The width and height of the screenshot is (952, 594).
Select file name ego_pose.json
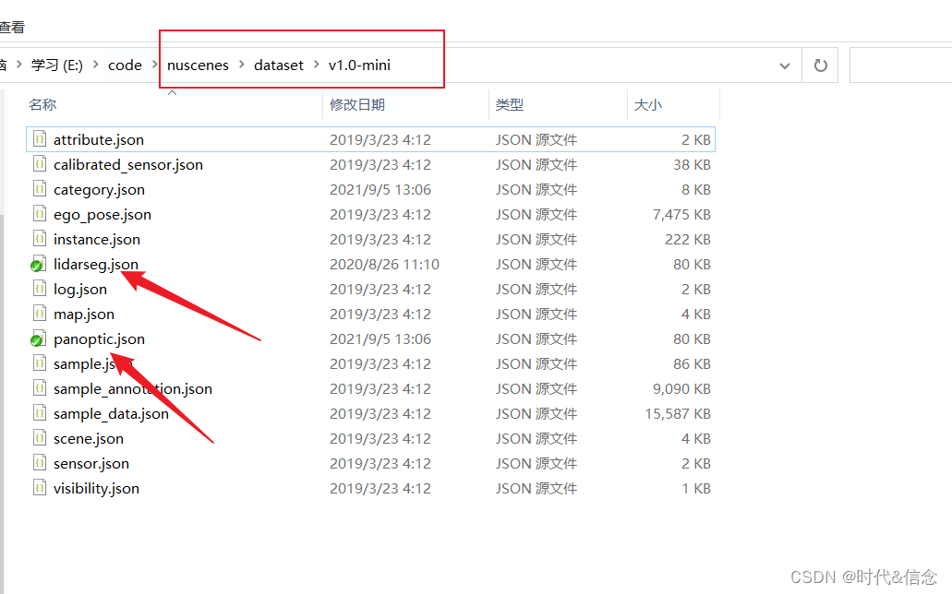tap(102, 214)
